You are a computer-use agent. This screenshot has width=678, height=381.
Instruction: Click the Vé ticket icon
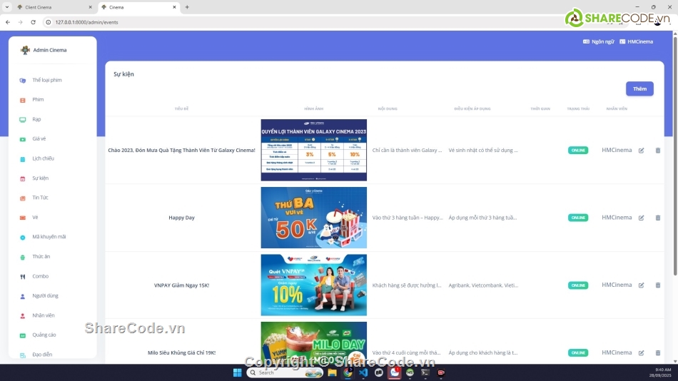pyautogui.click(x=23, y=218)
